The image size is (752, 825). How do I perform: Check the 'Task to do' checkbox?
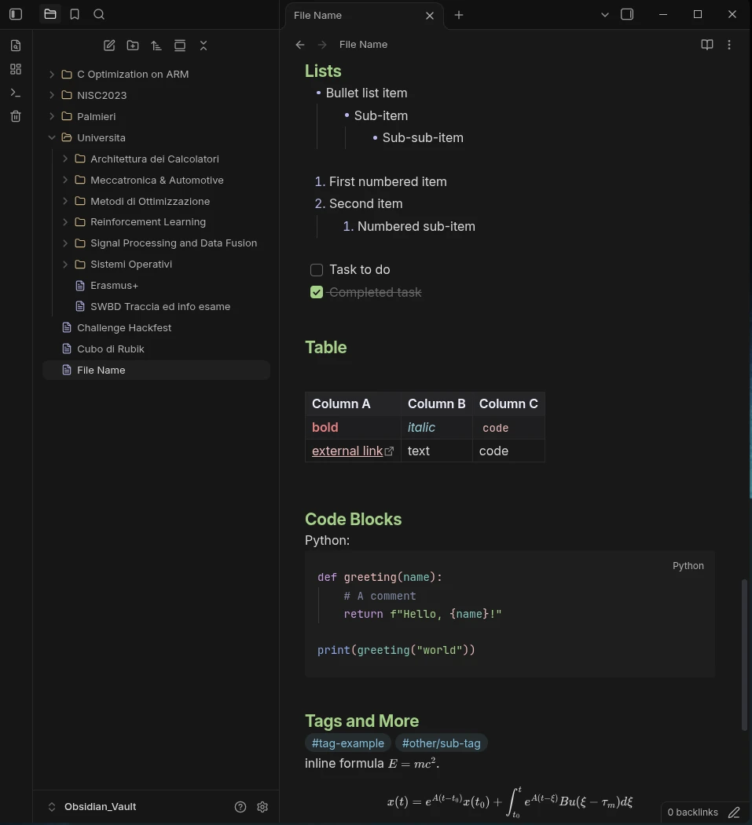pyautogui.click(x=317, y=270)
